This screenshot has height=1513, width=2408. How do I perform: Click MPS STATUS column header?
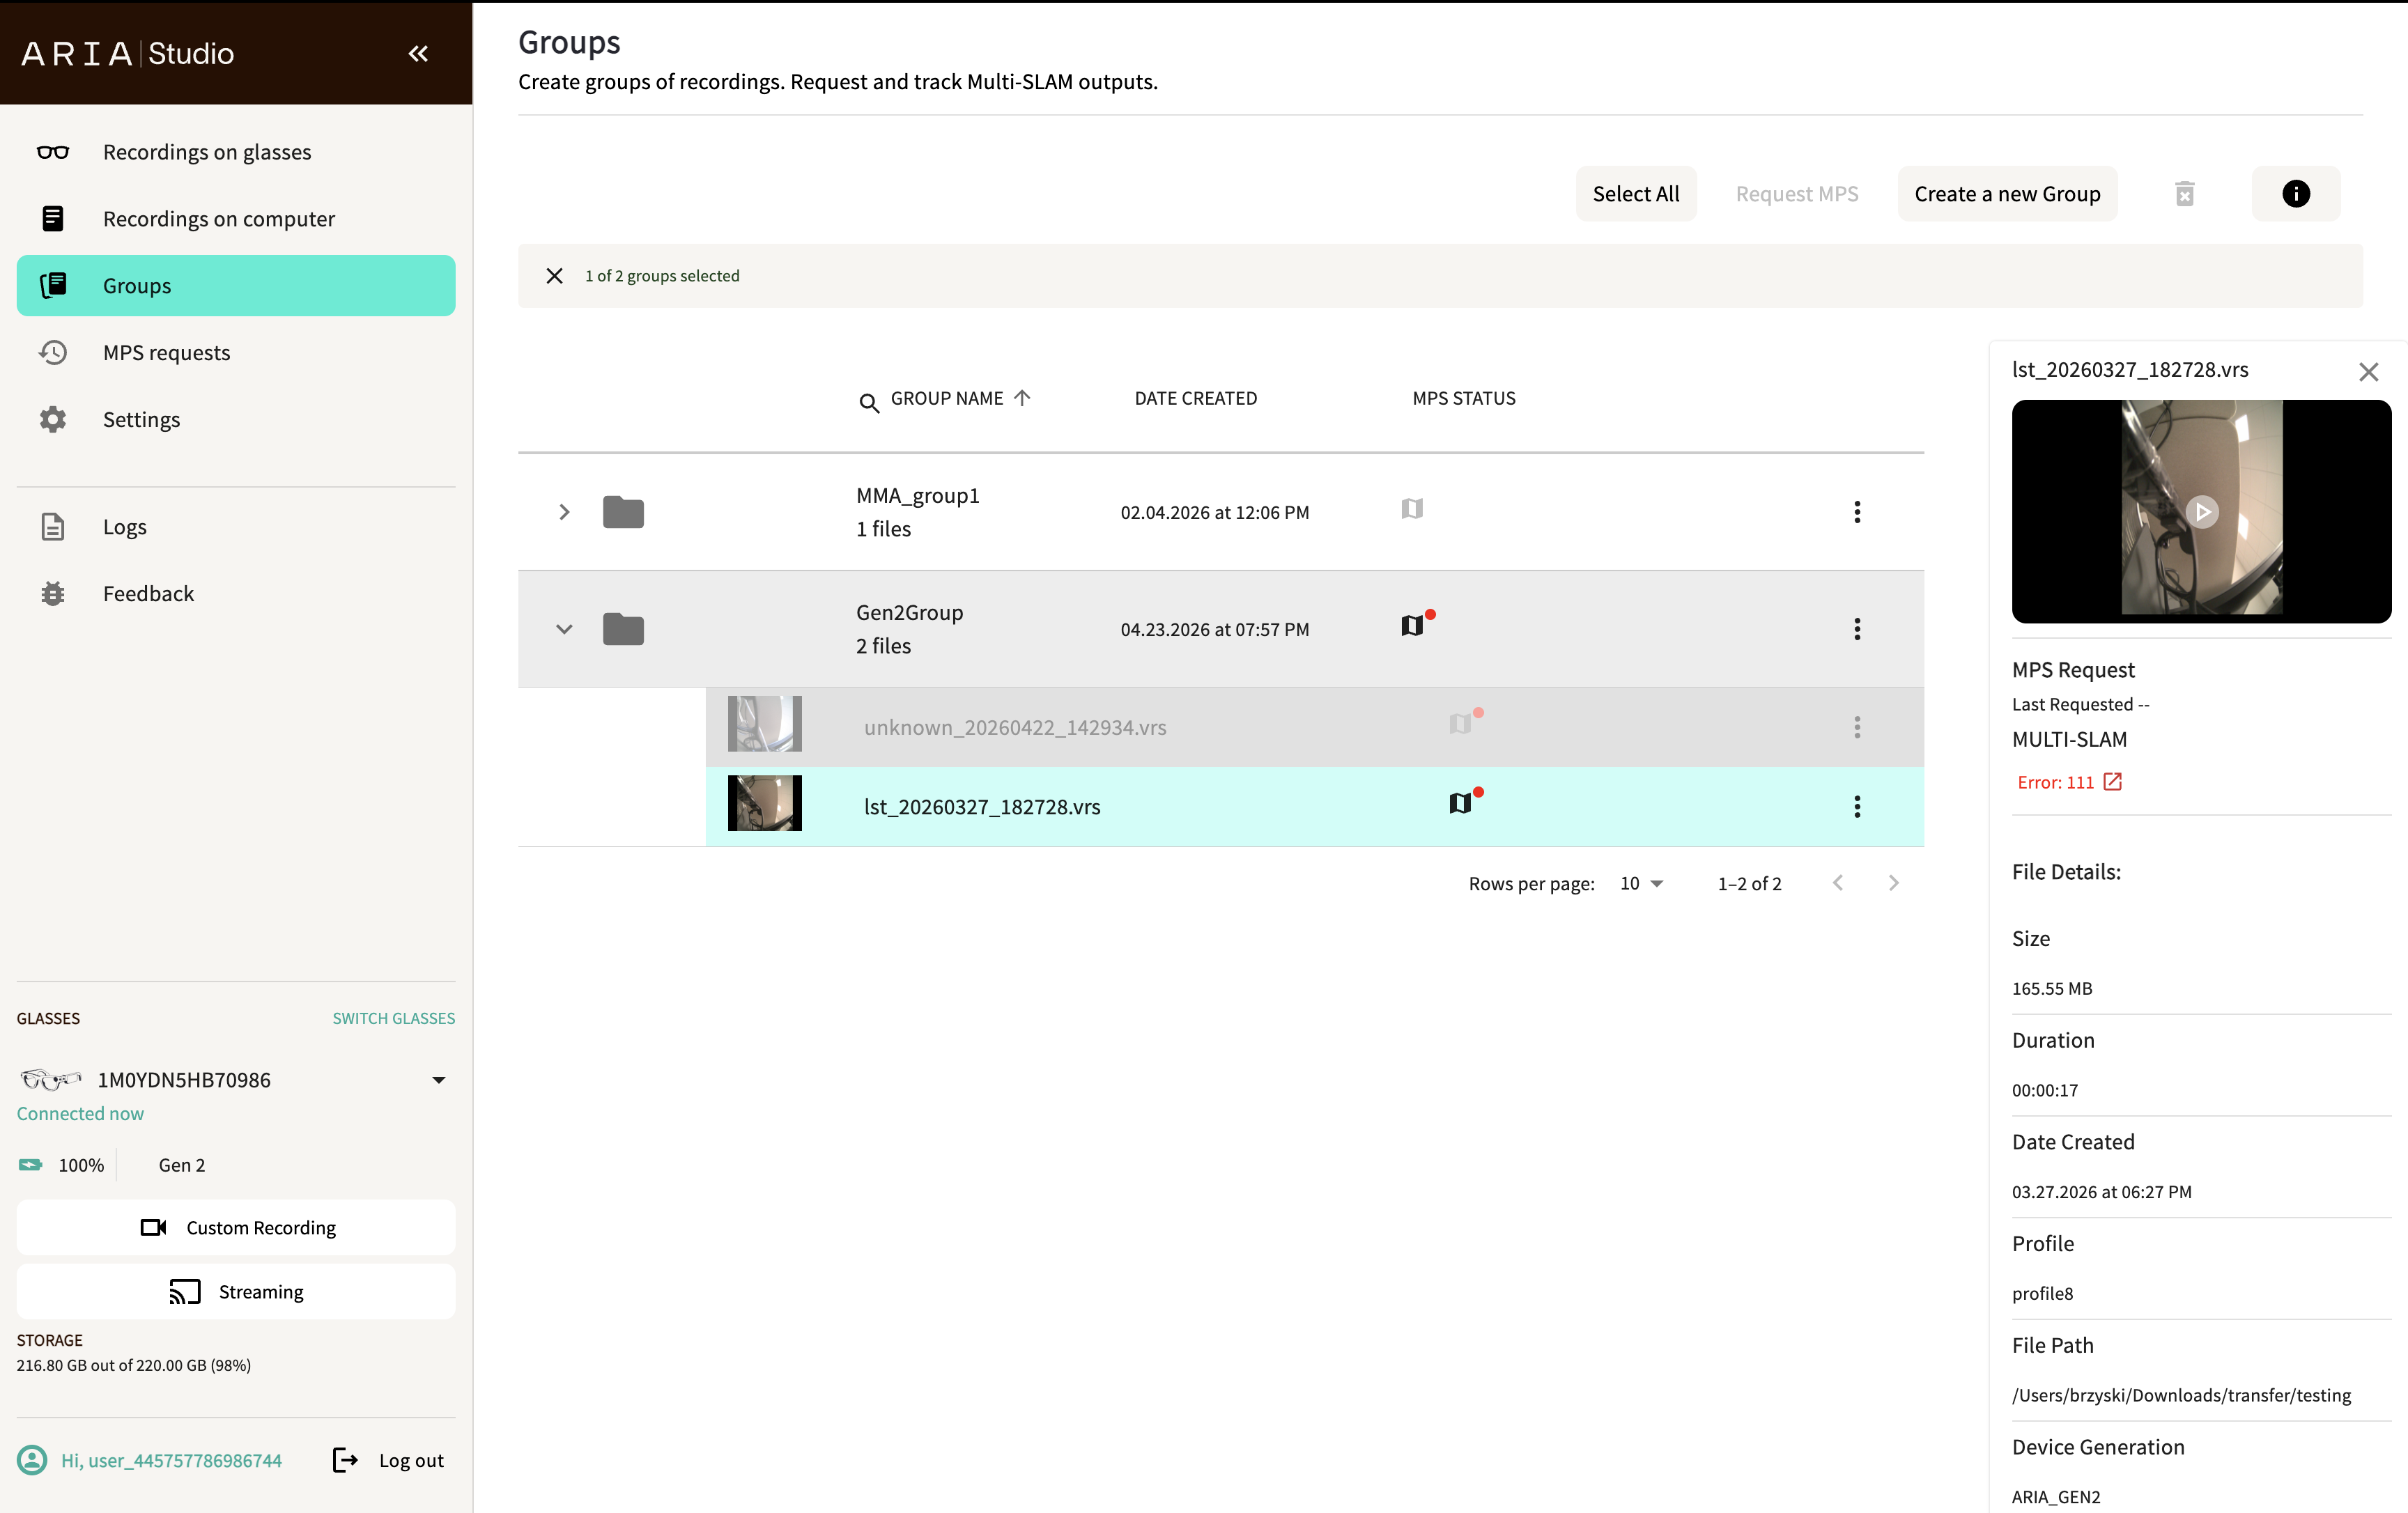coord(1463,398)
